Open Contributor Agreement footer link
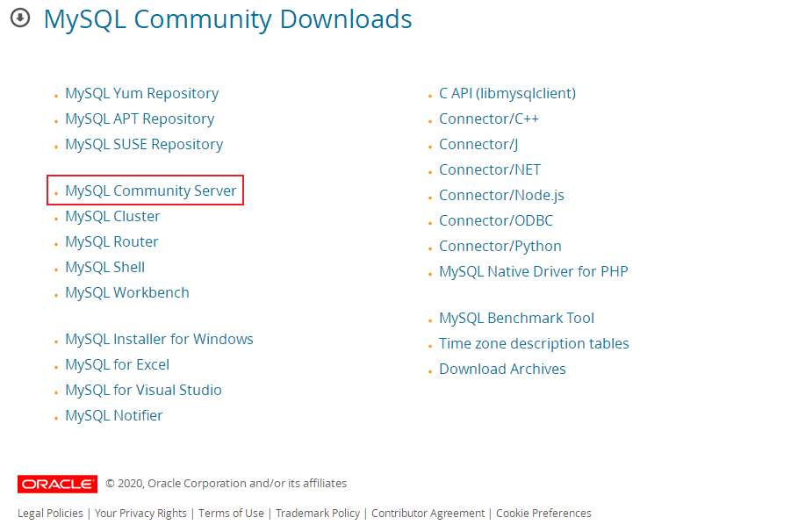Viewport: 791px width, 532px height. 428,514
